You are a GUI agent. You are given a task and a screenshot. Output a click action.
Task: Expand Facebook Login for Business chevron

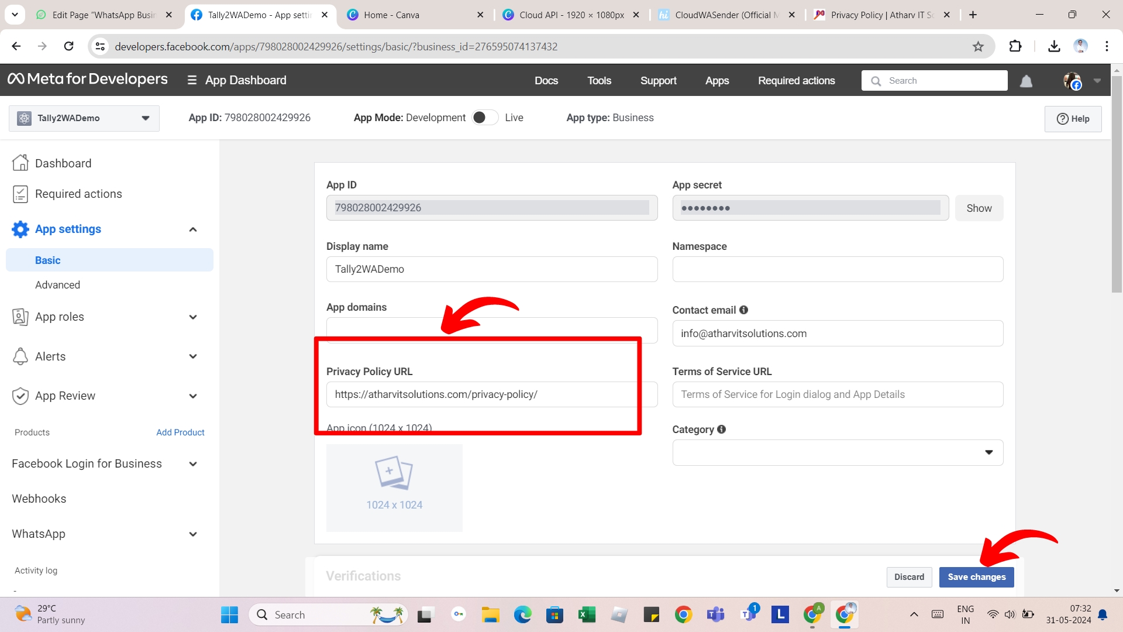[x=193, y=464]
